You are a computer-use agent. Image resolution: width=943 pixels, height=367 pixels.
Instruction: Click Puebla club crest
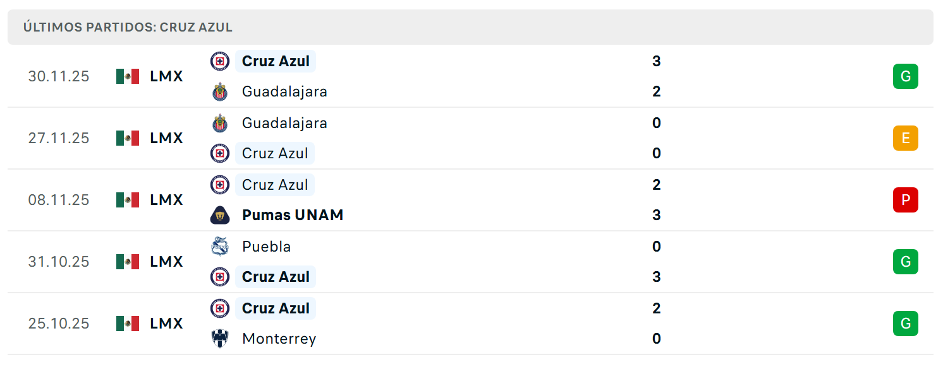coord(220,247)
